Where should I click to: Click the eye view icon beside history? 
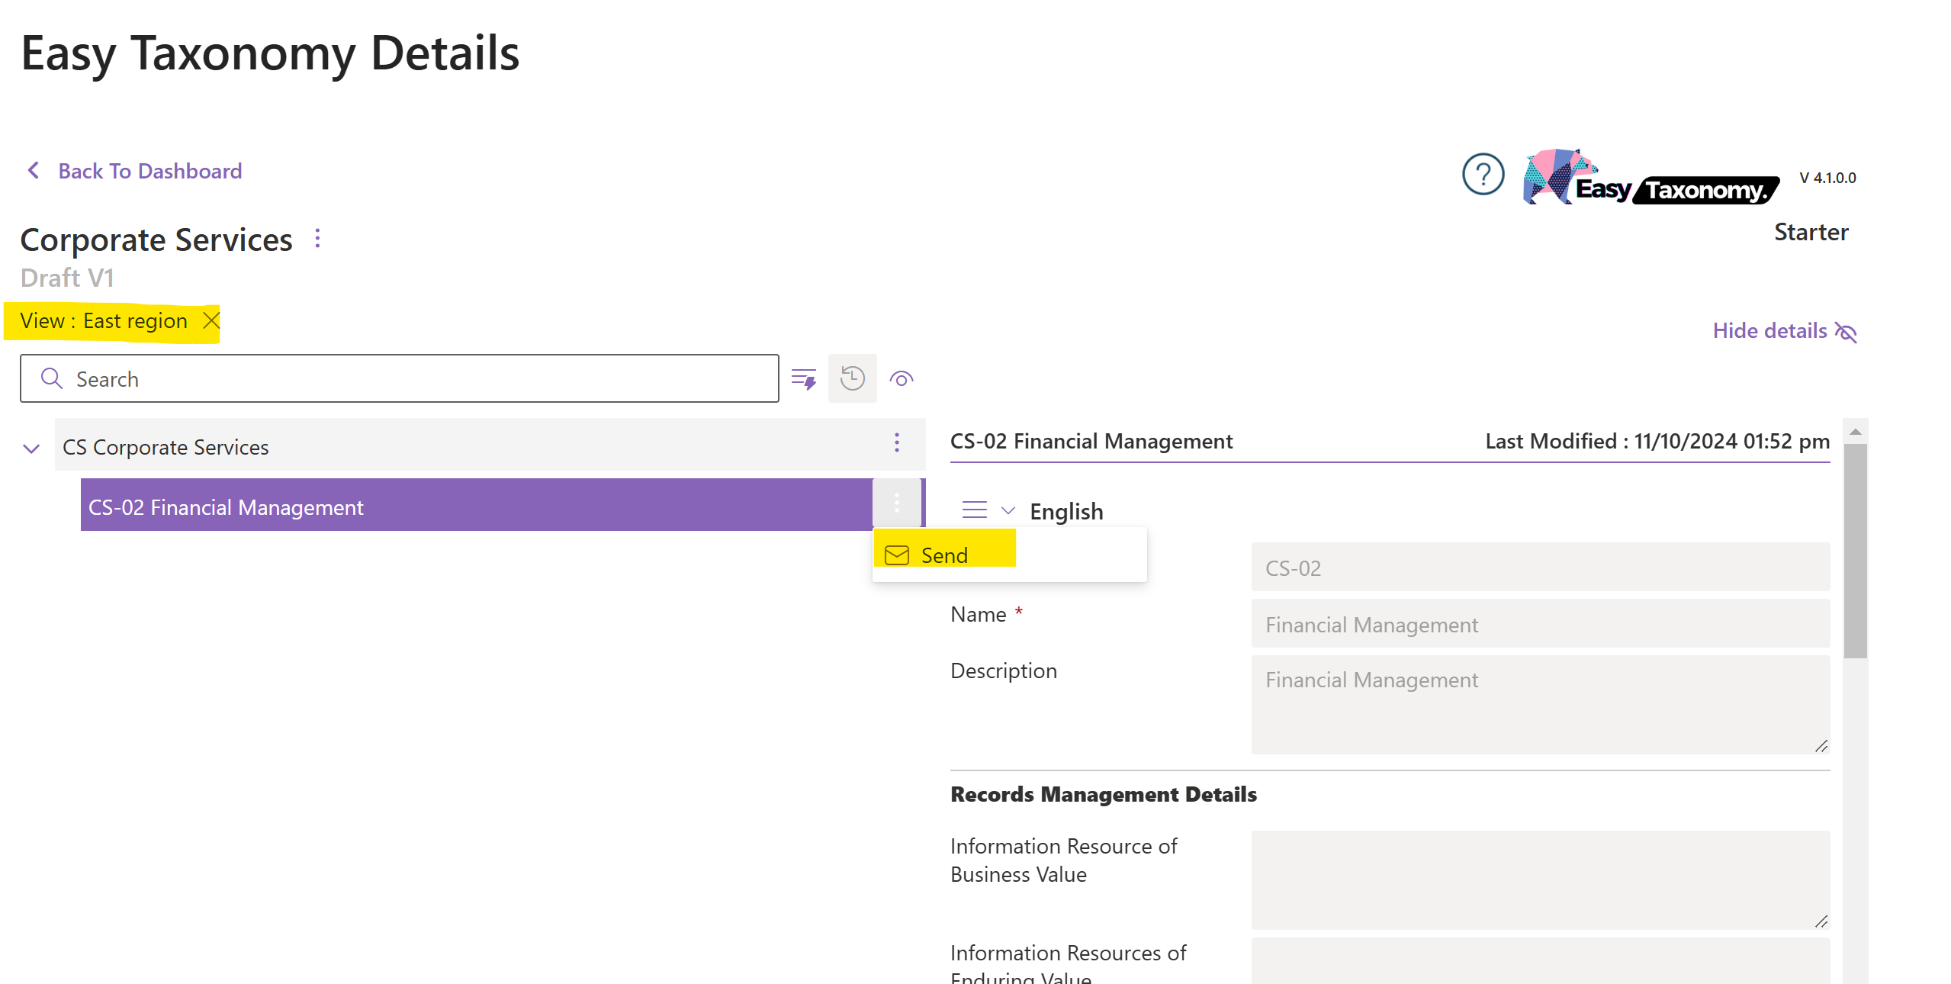click(x=901, y=378)
